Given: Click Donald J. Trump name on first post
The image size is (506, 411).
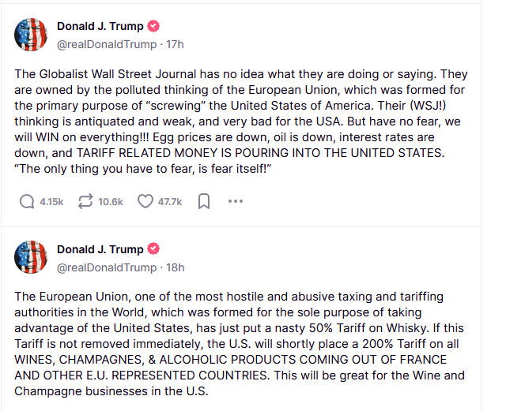Looking at the screenshot, I should [100, 26].
